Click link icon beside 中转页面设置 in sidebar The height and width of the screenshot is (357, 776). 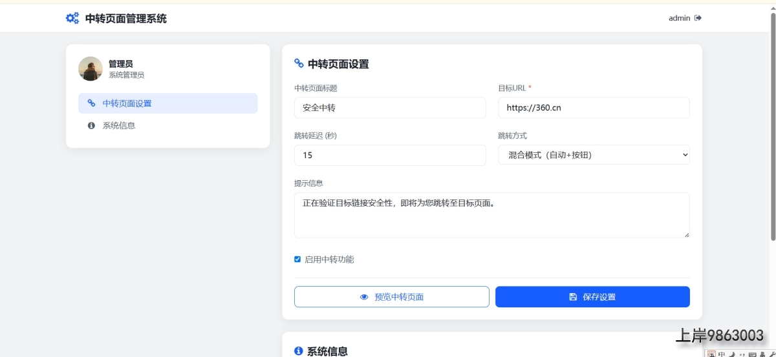[x=91, y=103]
